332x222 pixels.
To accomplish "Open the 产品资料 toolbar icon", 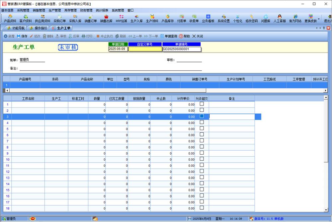I will pos(10,19).
